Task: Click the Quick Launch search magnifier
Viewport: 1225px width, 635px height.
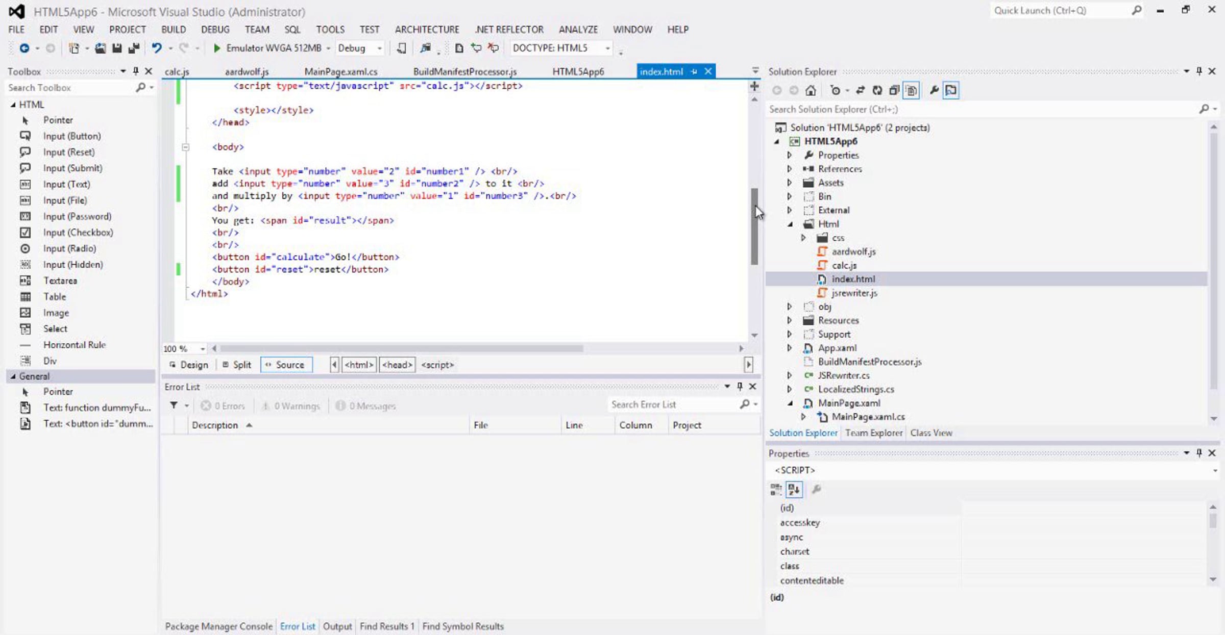Action: pyautogui.click(x=1137, y=10)
